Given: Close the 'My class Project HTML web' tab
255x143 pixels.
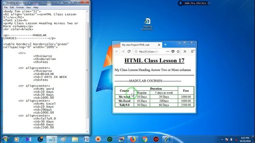Looking at the screenshot, I should tap(159, 45).
